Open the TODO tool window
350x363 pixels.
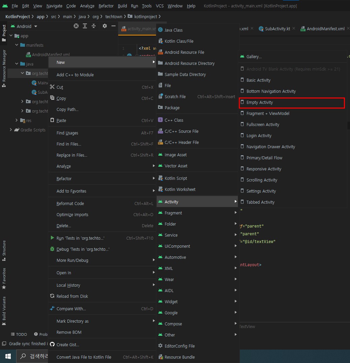(19, 334)
